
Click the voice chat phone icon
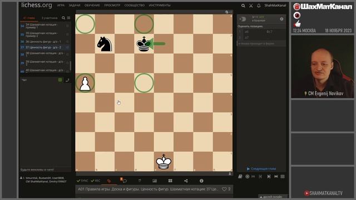(67, 80)
